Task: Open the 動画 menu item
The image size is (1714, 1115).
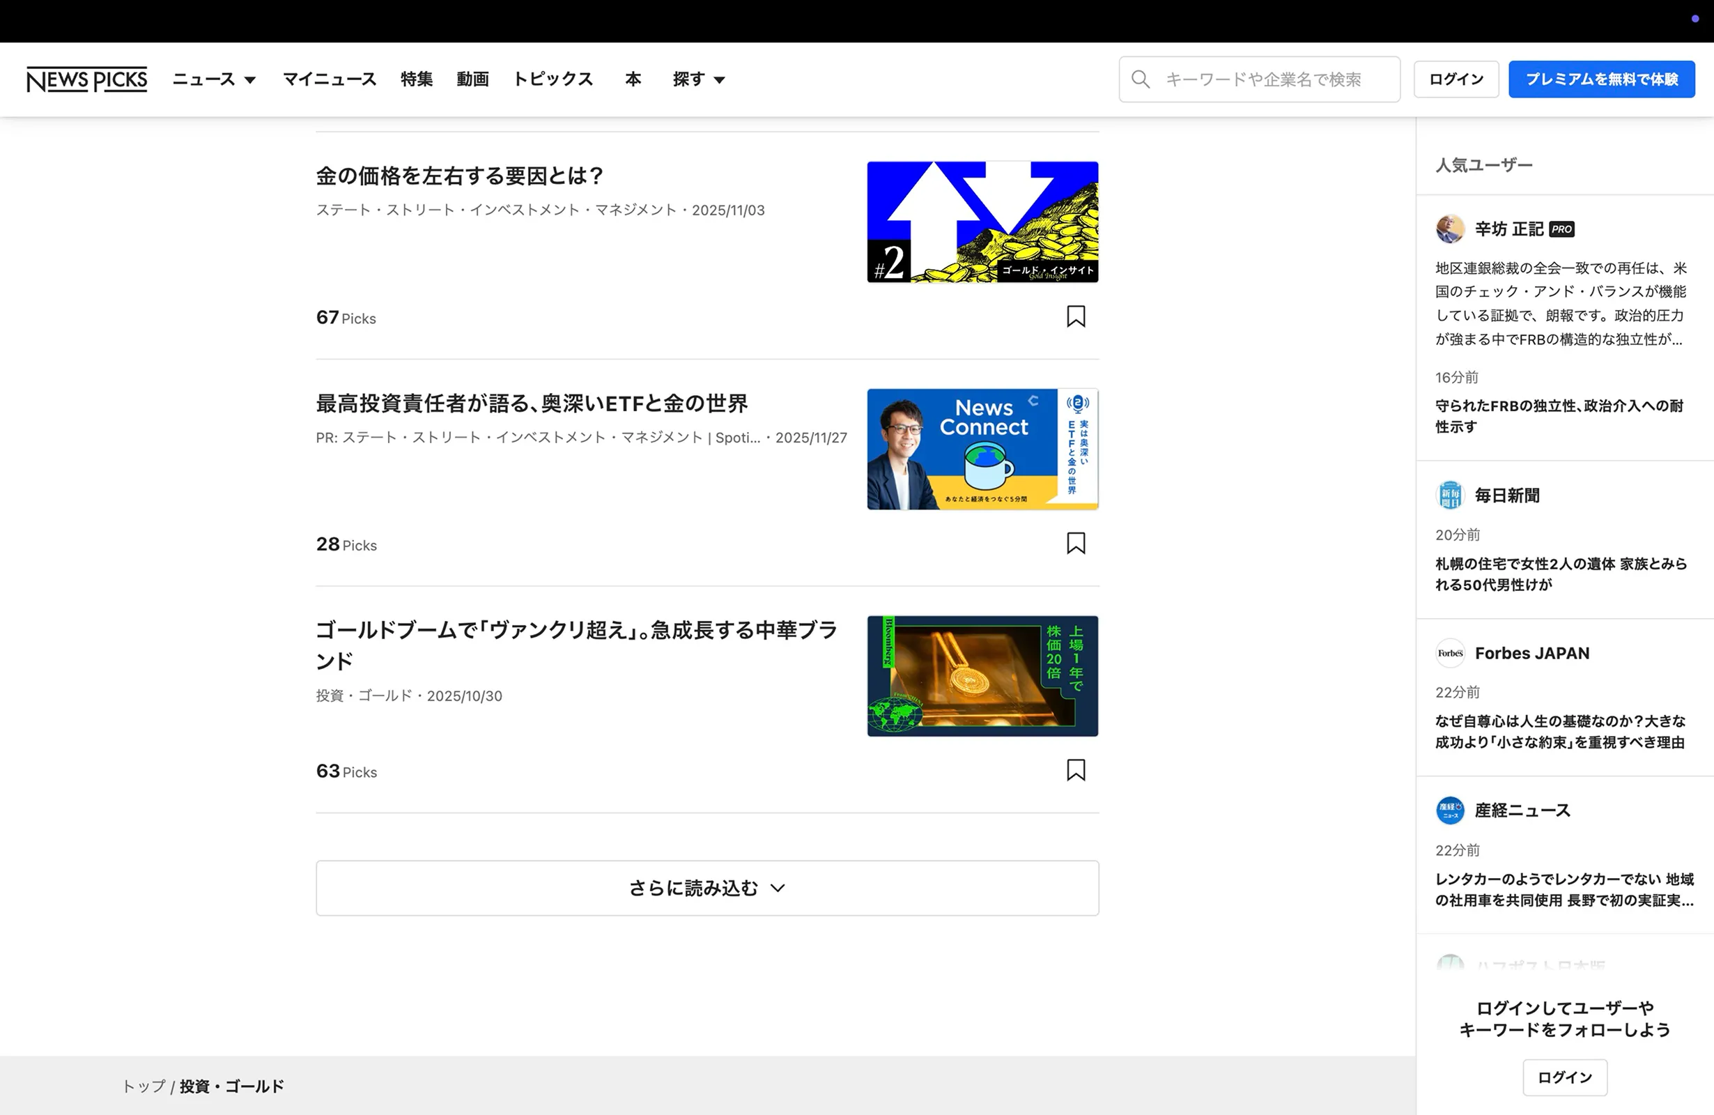Action: pos(472,79)
